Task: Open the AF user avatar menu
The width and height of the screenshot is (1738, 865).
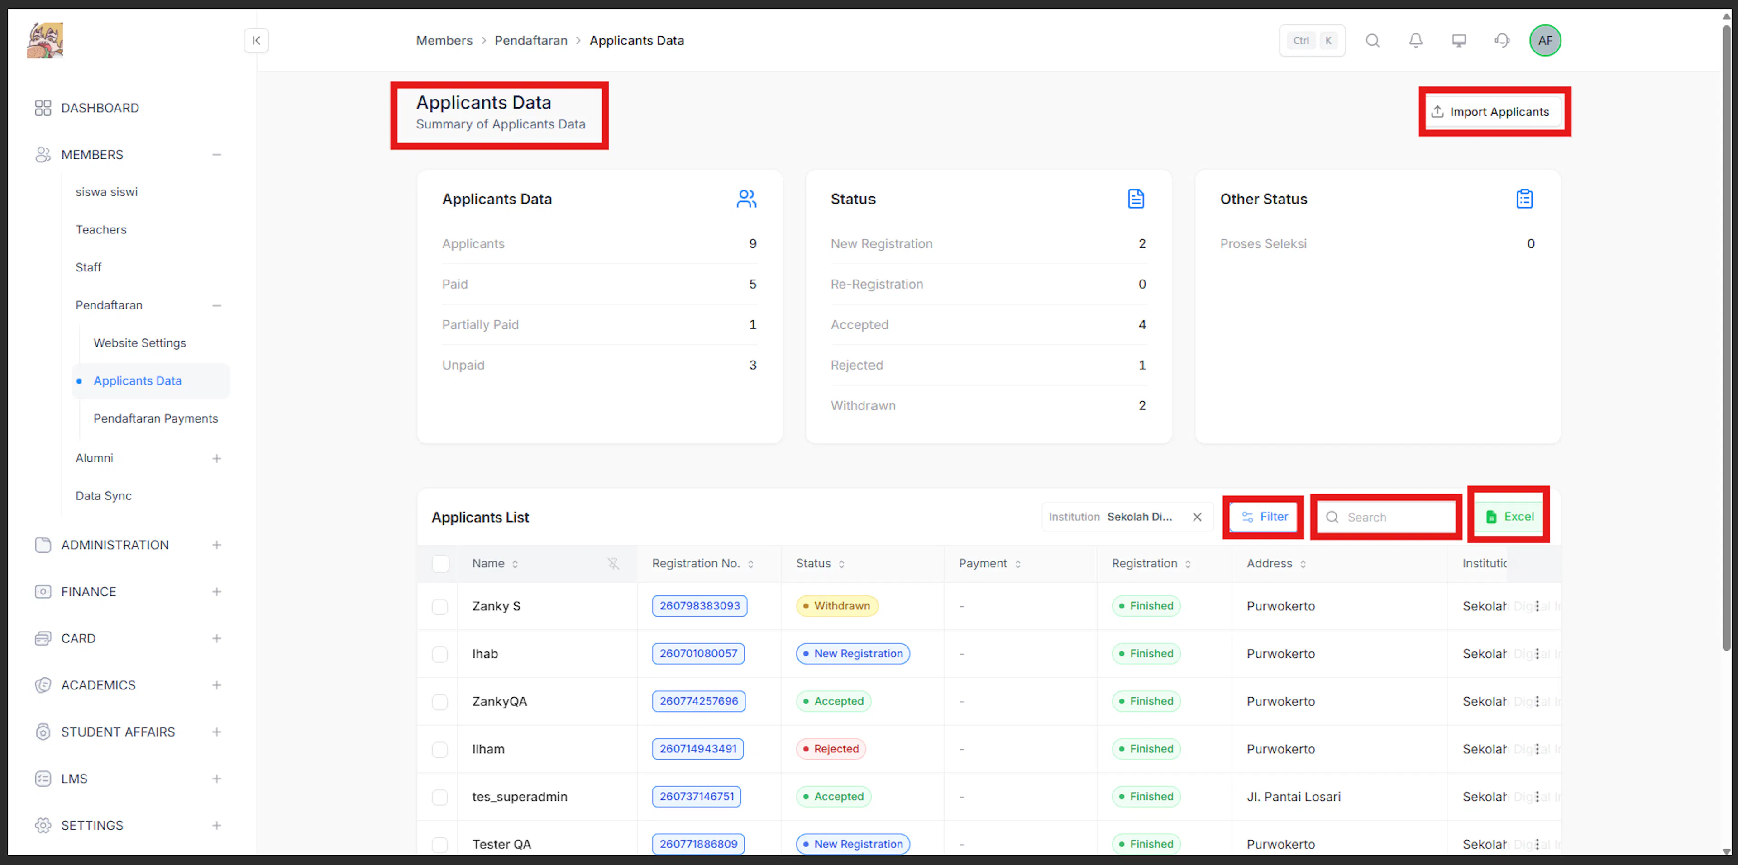Action: click(1545, 40)
